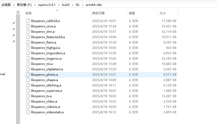Click the file icon of libopencv_video.a

point(28,102)
